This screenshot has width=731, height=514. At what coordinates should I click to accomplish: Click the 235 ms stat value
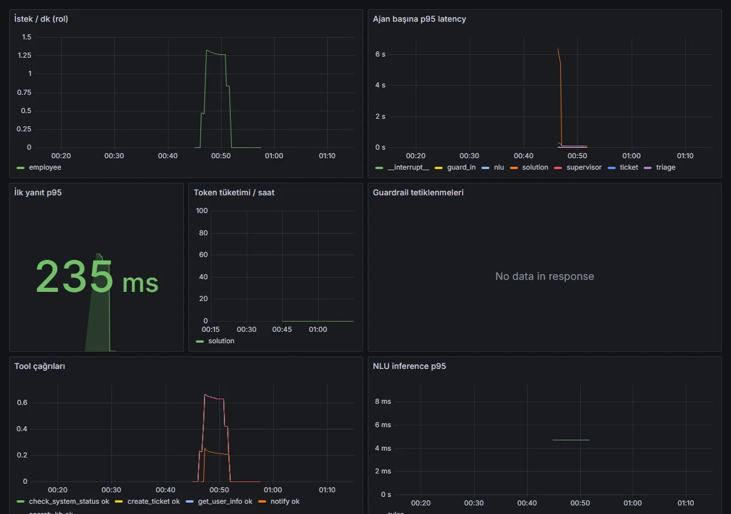pos(97,277)
